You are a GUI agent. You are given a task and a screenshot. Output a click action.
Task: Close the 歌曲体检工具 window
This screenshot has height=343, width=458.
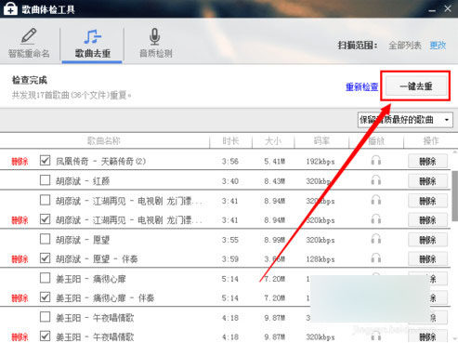tap(448, 8)
